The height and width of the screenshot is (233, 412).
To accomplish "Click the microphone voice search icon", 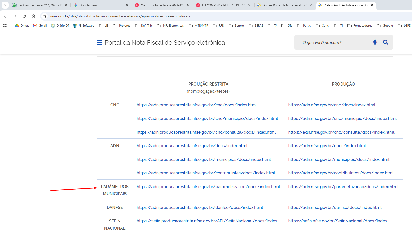I will [375, 42].
